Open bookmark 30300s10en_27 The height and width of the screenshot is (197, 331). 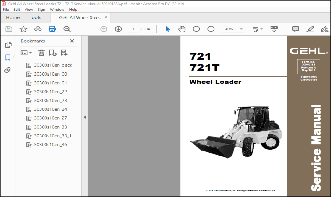coord(51,118)
